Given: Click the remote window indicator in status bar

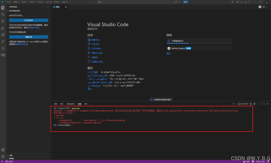Looking at the screenshot, I should click(2, 161).
